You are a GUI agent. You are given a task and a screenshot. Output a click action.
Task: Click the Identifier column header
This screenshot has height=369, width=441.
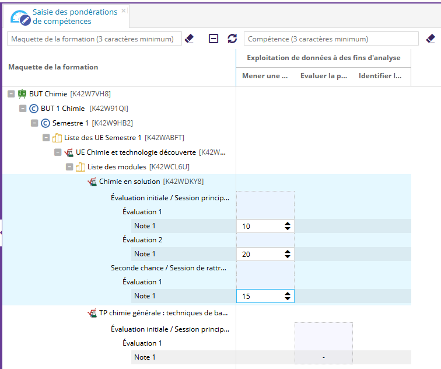380,76
